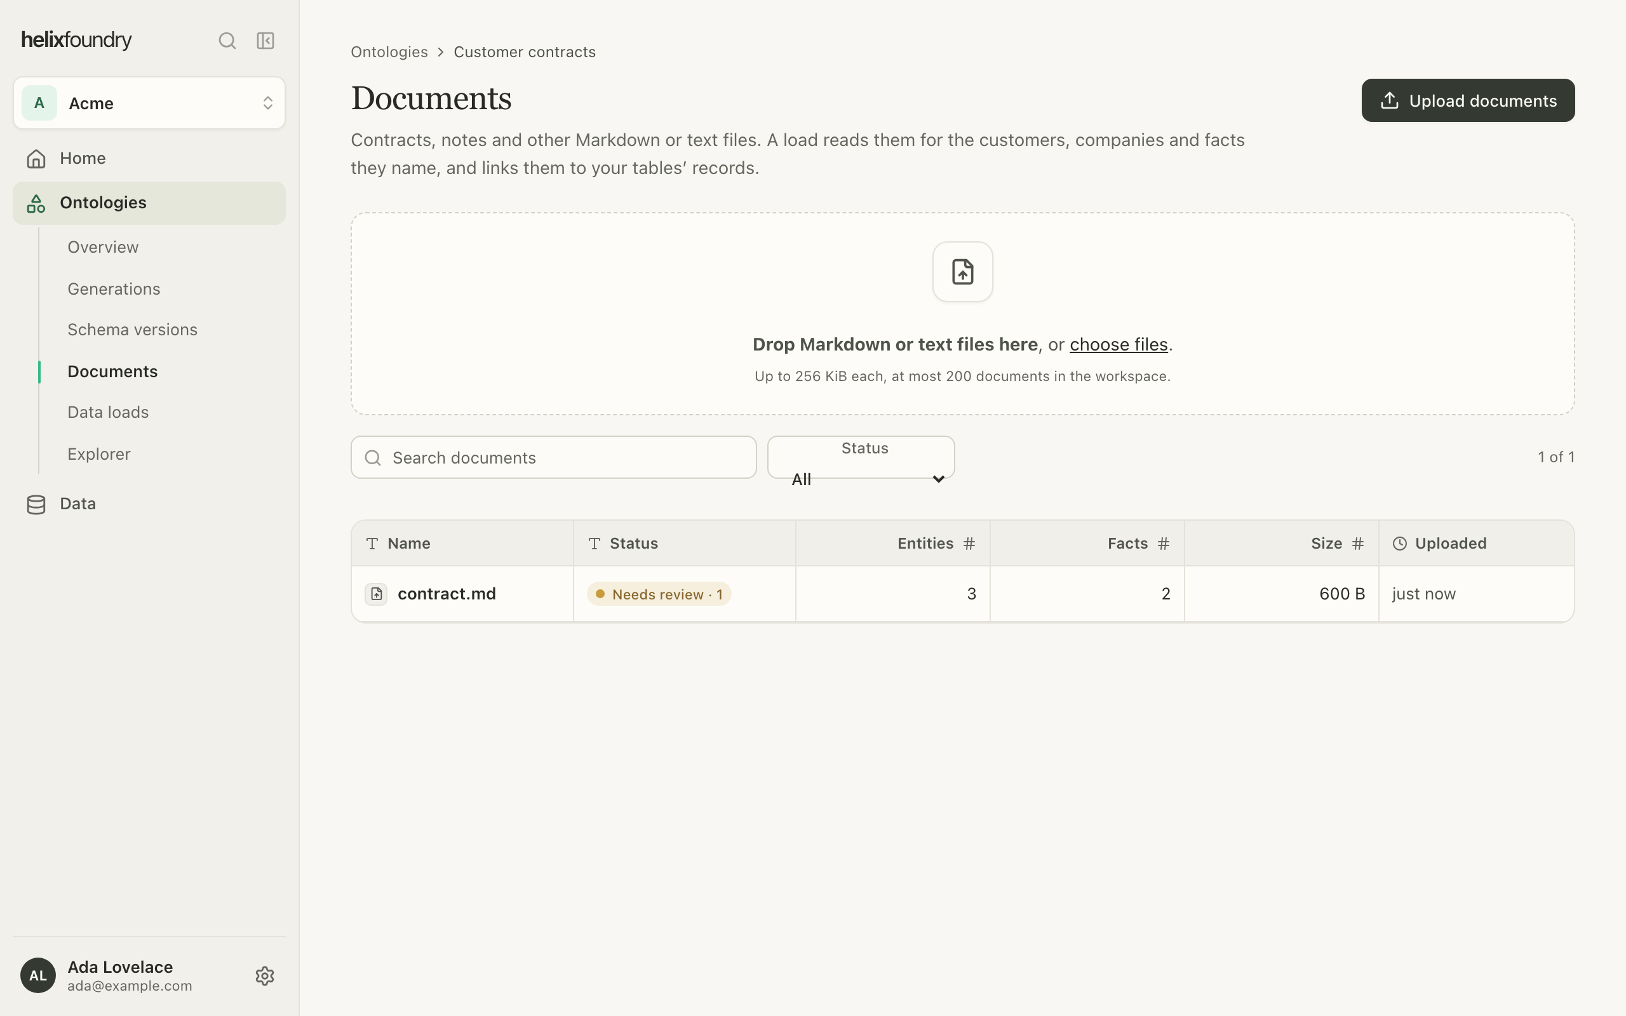Click the choose files link
The image size is (1626, 1016).
1118,345
